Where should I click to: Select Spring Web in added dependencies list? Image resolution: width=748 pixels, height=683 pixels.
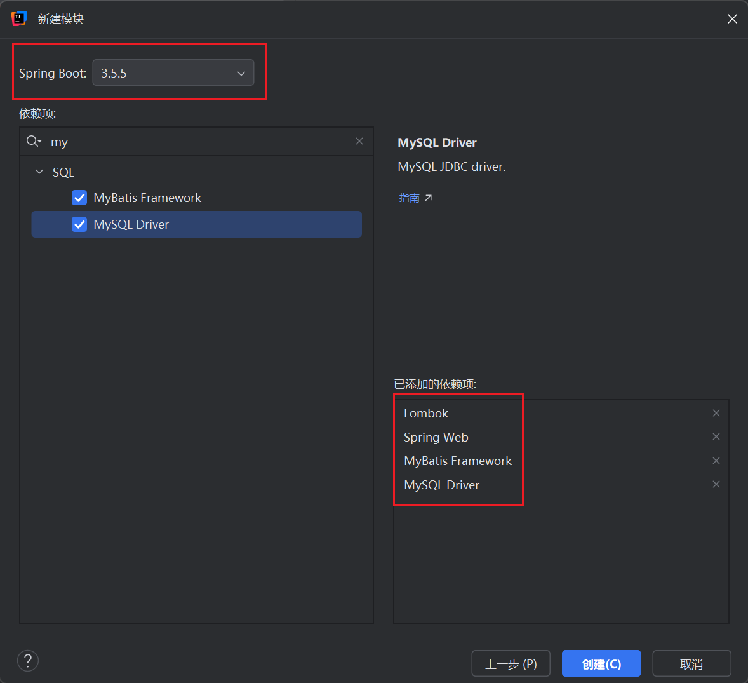pyautogui.click(x=436, y=437)
